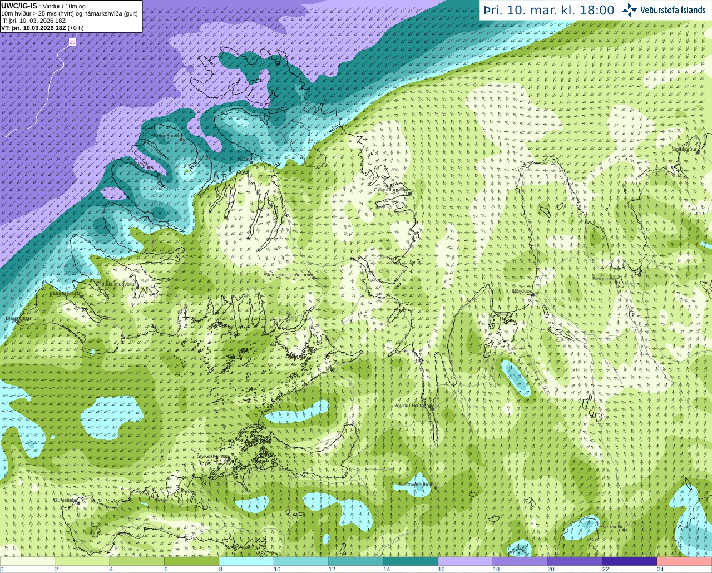712x573 pixels.
Task: Click the legend value 12
Action: tap(332, 569)
